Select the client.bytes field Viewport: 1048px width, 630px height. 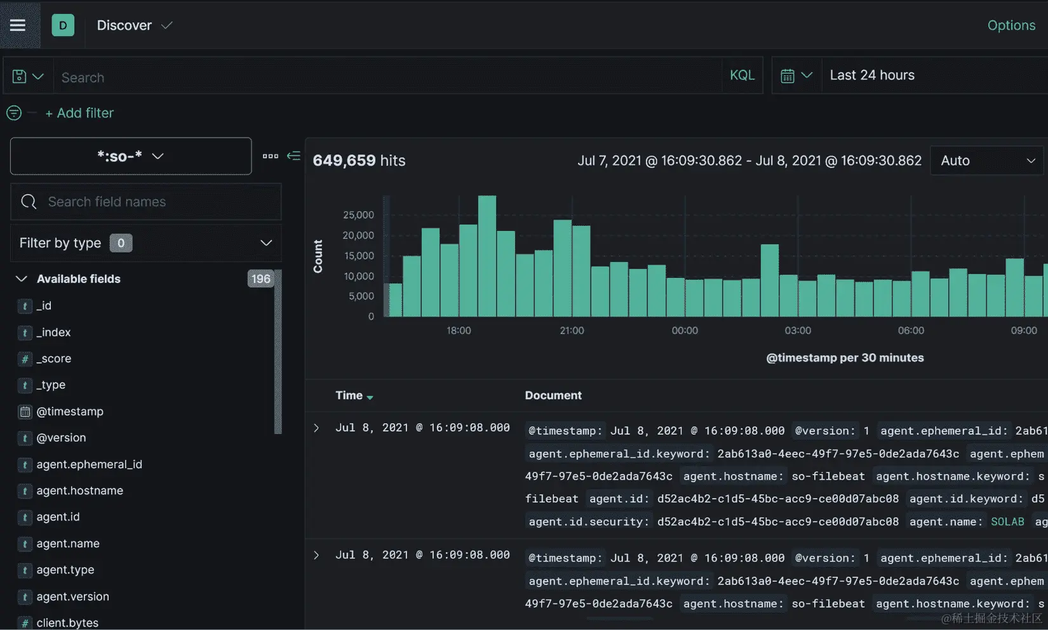click(x=67, y=623)
